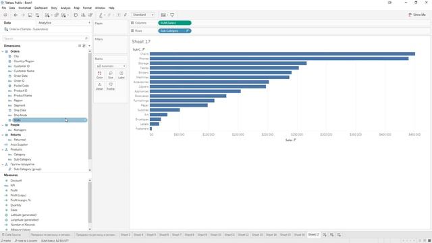Collapse the Orders table group
Screen dimensions: 432x243
3,51
